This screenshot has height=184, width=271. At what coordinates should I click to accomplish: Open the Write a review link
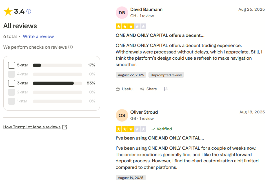[x=38, y=37]
